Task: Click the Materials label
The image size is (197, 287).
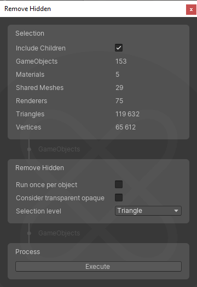Action: pos(30,75)
